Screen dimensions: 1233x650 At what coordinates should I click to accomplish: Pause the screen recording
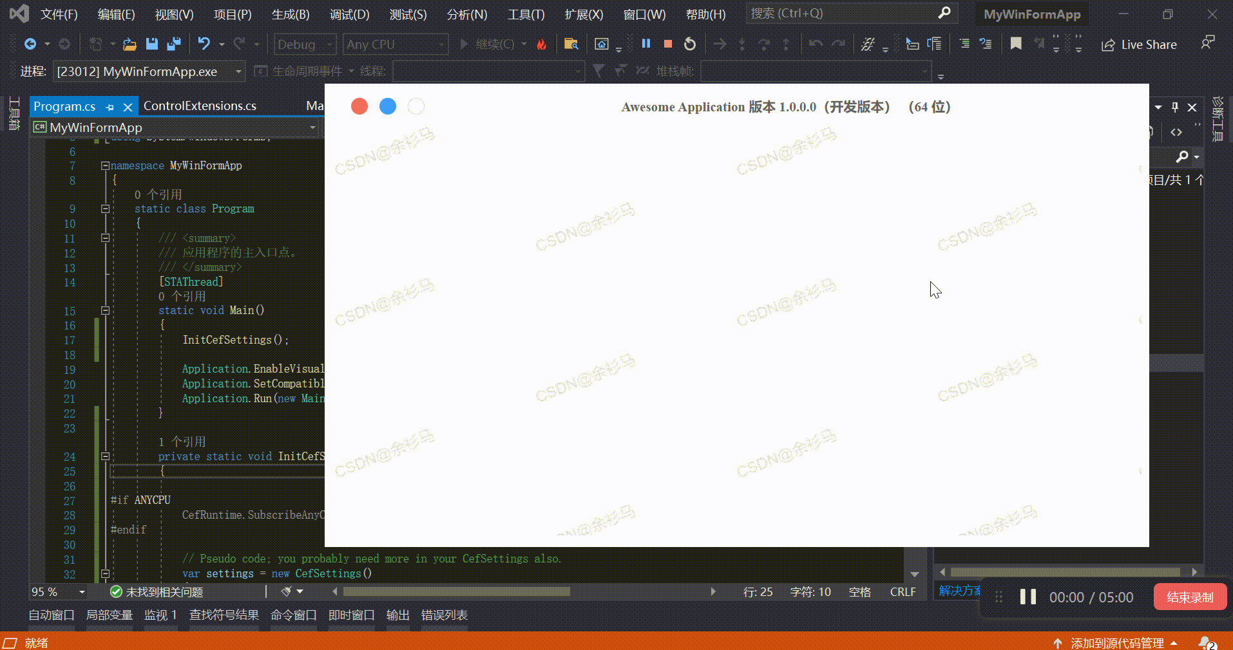(1027, 597)
